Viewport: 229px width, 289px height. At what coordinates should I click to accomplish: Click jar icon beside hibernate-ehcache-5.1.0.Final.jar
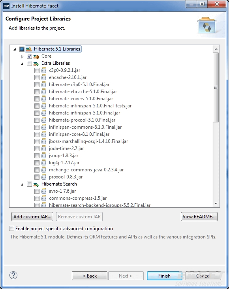point(44,92)
